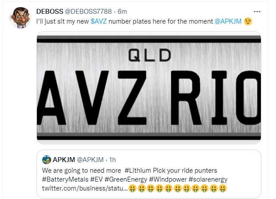The width and height of the screenshot is (276, 199).
Task: Click the 1h timestamp on the quoted tweet
Action: (x=113, y=159)
